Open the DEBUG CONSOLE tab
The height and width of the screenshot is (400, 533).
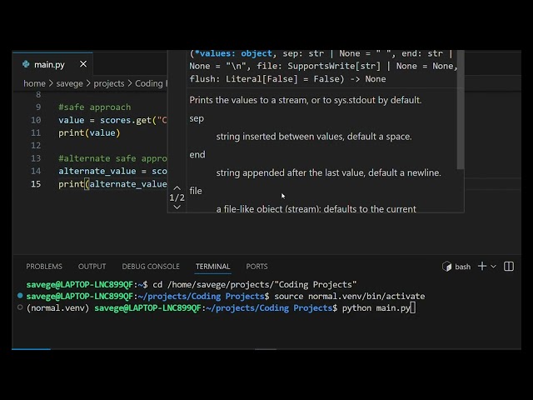[x=151, y=267]
